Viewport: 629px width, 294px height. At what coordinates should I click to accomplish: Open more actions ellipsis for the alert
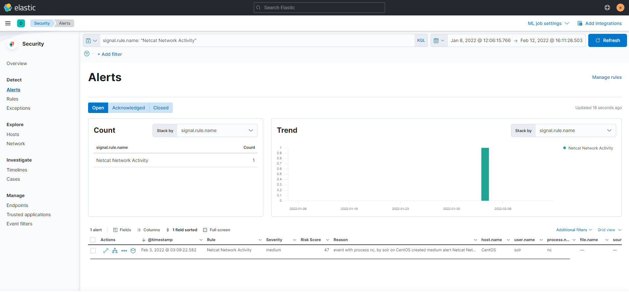[124, 251]
